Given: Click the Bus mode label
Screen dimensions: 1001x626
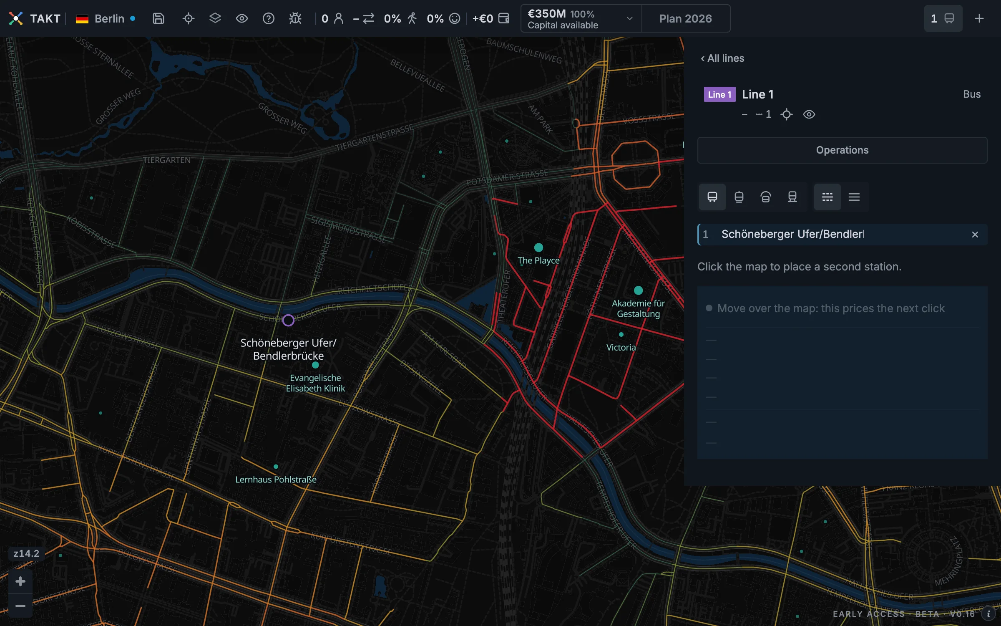Looking at the screenshot, I should [972, 94].
